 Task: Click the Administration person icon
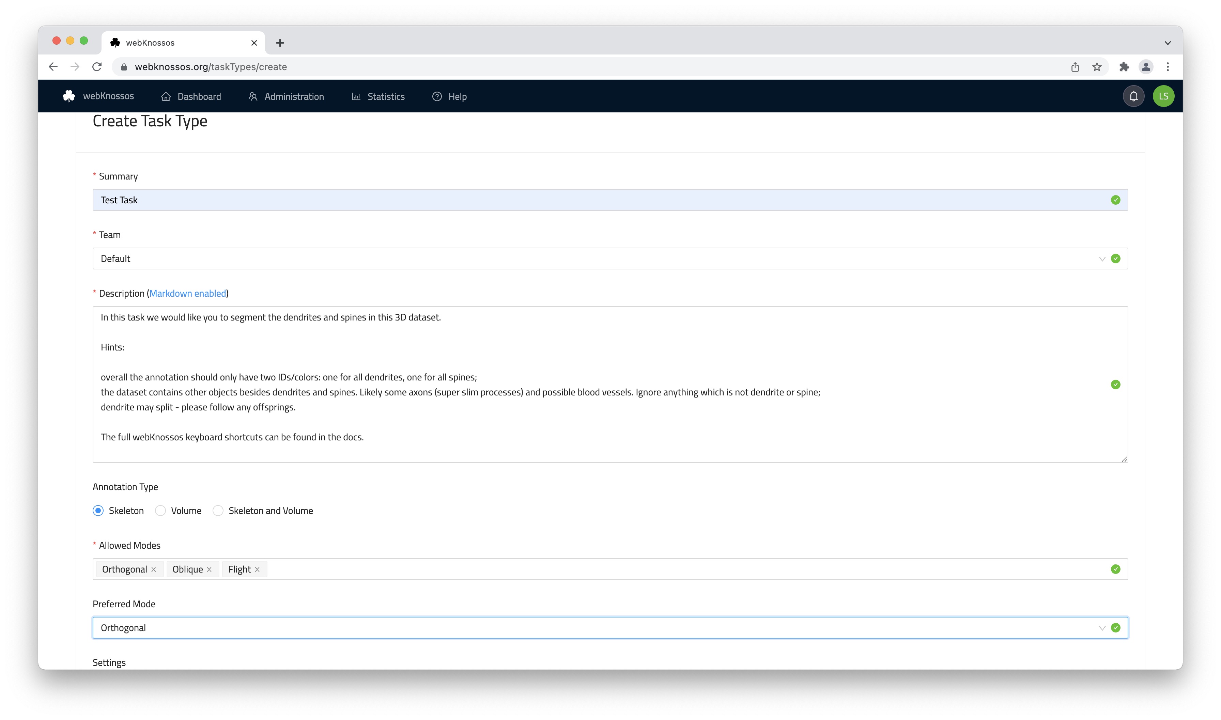pyautogui.click(x=253, y=96)
